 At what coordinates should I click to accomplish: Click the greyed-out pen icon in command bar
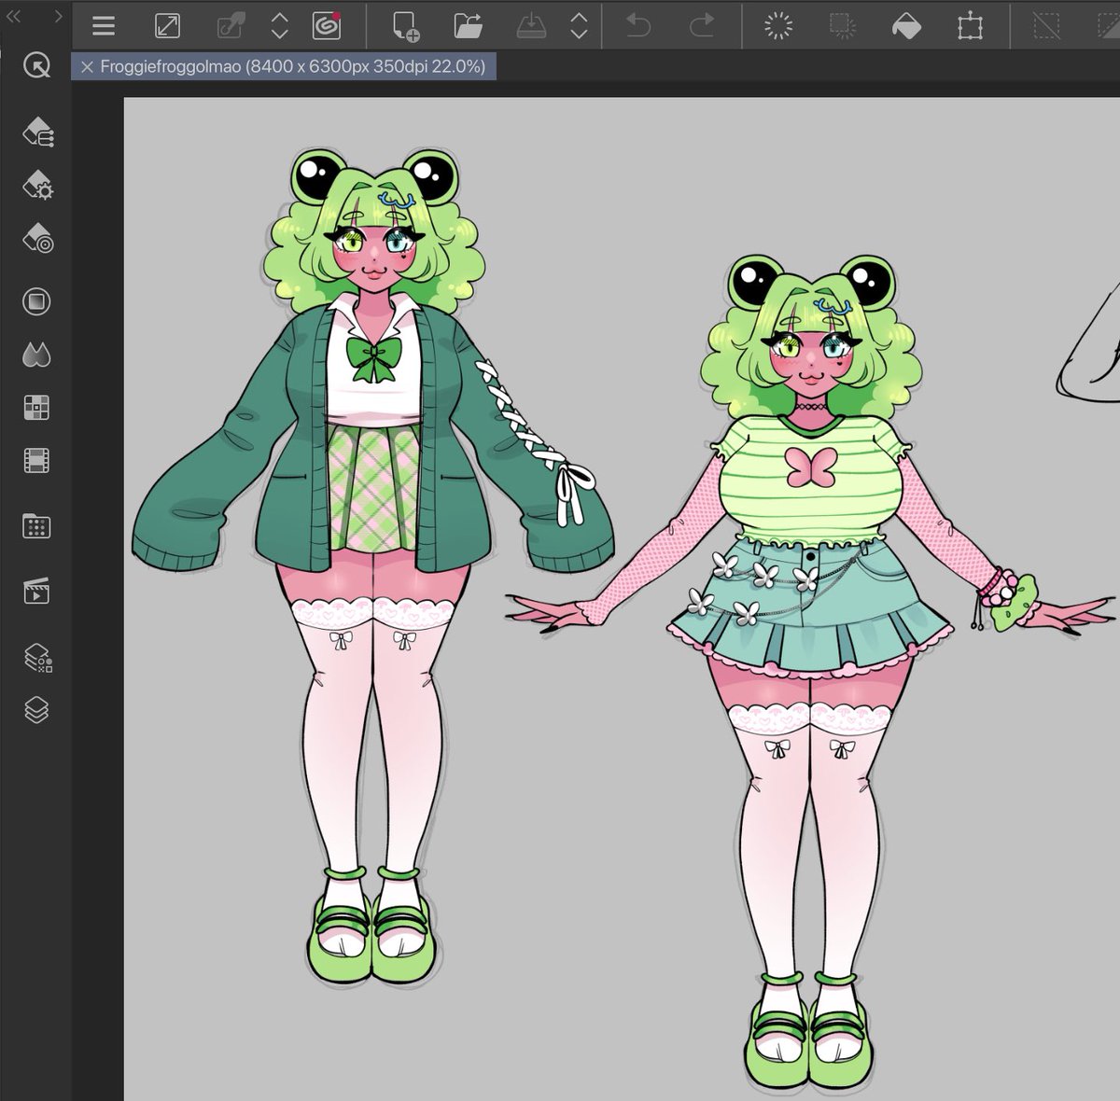(230, 26)
